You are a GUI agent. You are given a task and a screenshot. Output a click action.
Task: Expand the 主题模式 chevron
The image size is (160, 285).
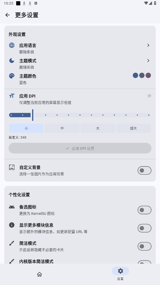148,61
